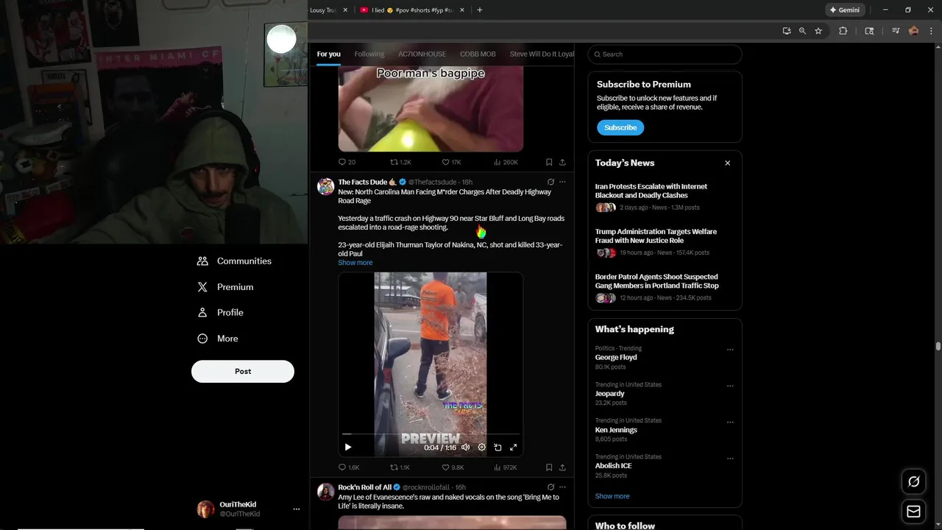Screen dimensions: 942x530
Task: Mute The Facts Dude video sound
Action: coord(465,447)
